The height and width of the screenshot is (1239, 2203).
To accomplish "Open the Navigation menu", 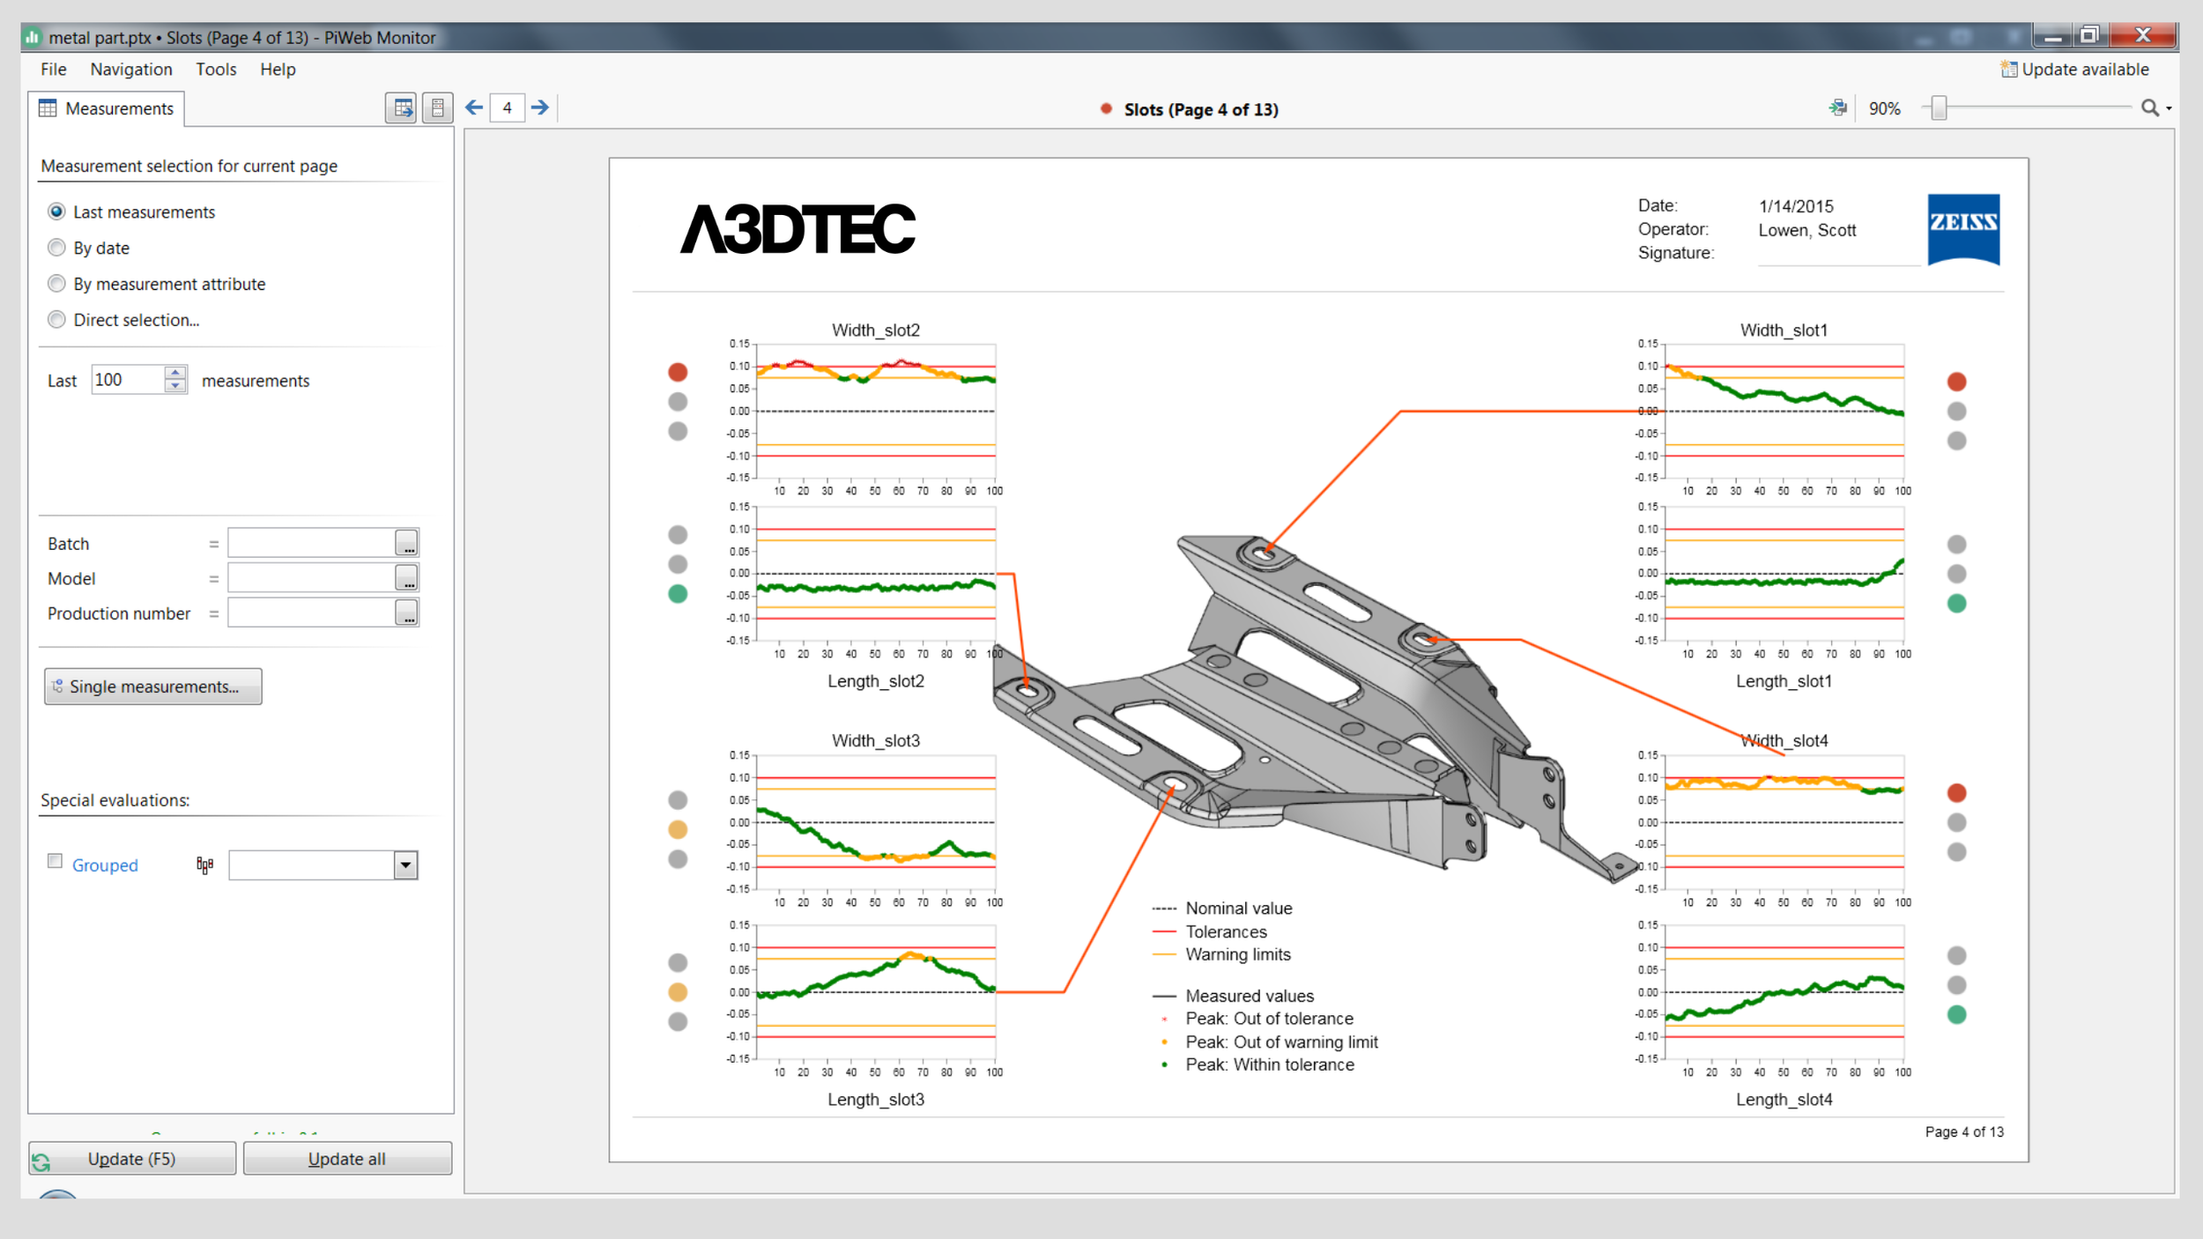I will click(x=131, y=69).
